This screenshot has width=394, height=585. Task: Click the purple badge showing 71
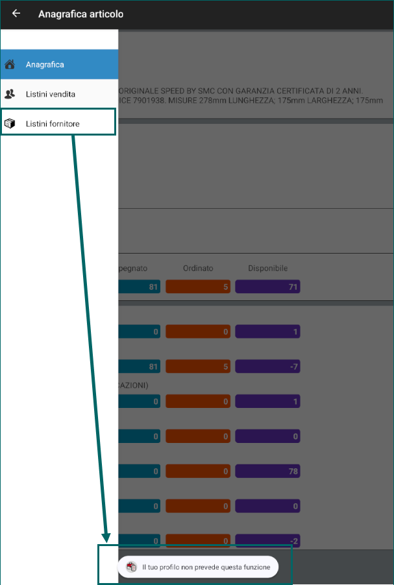click(268, 287)
